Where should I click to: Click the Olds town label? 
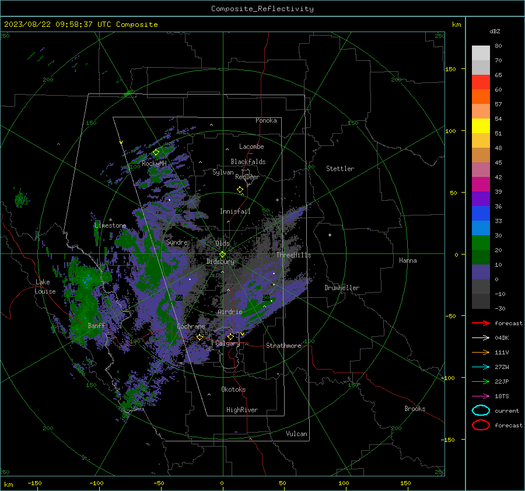pos(222,243)
